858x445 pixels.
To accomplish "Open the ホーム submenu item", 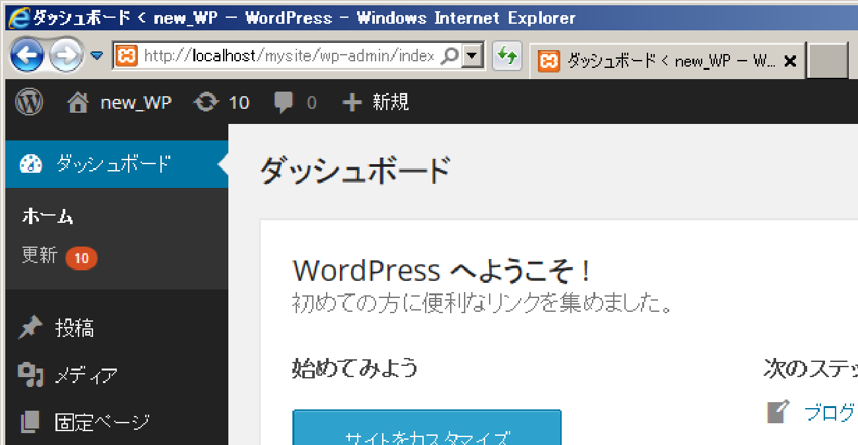I will 48,216.
